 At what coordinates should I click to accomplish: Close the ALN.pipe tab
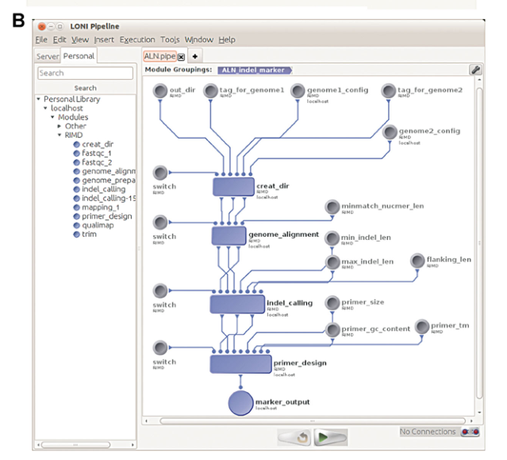181,56
